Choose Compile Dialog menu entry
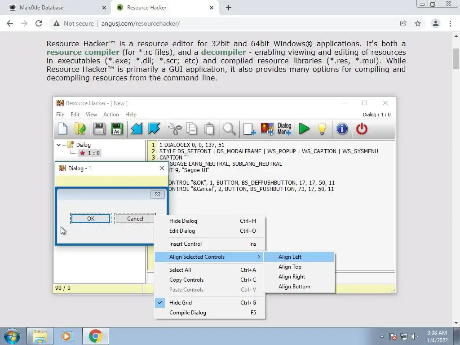Viewport: 460px width, 345px height. (x=210, y=313)
